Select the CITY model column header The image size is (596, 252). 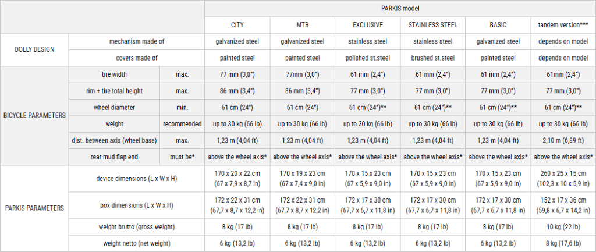(x=237, y=25)
